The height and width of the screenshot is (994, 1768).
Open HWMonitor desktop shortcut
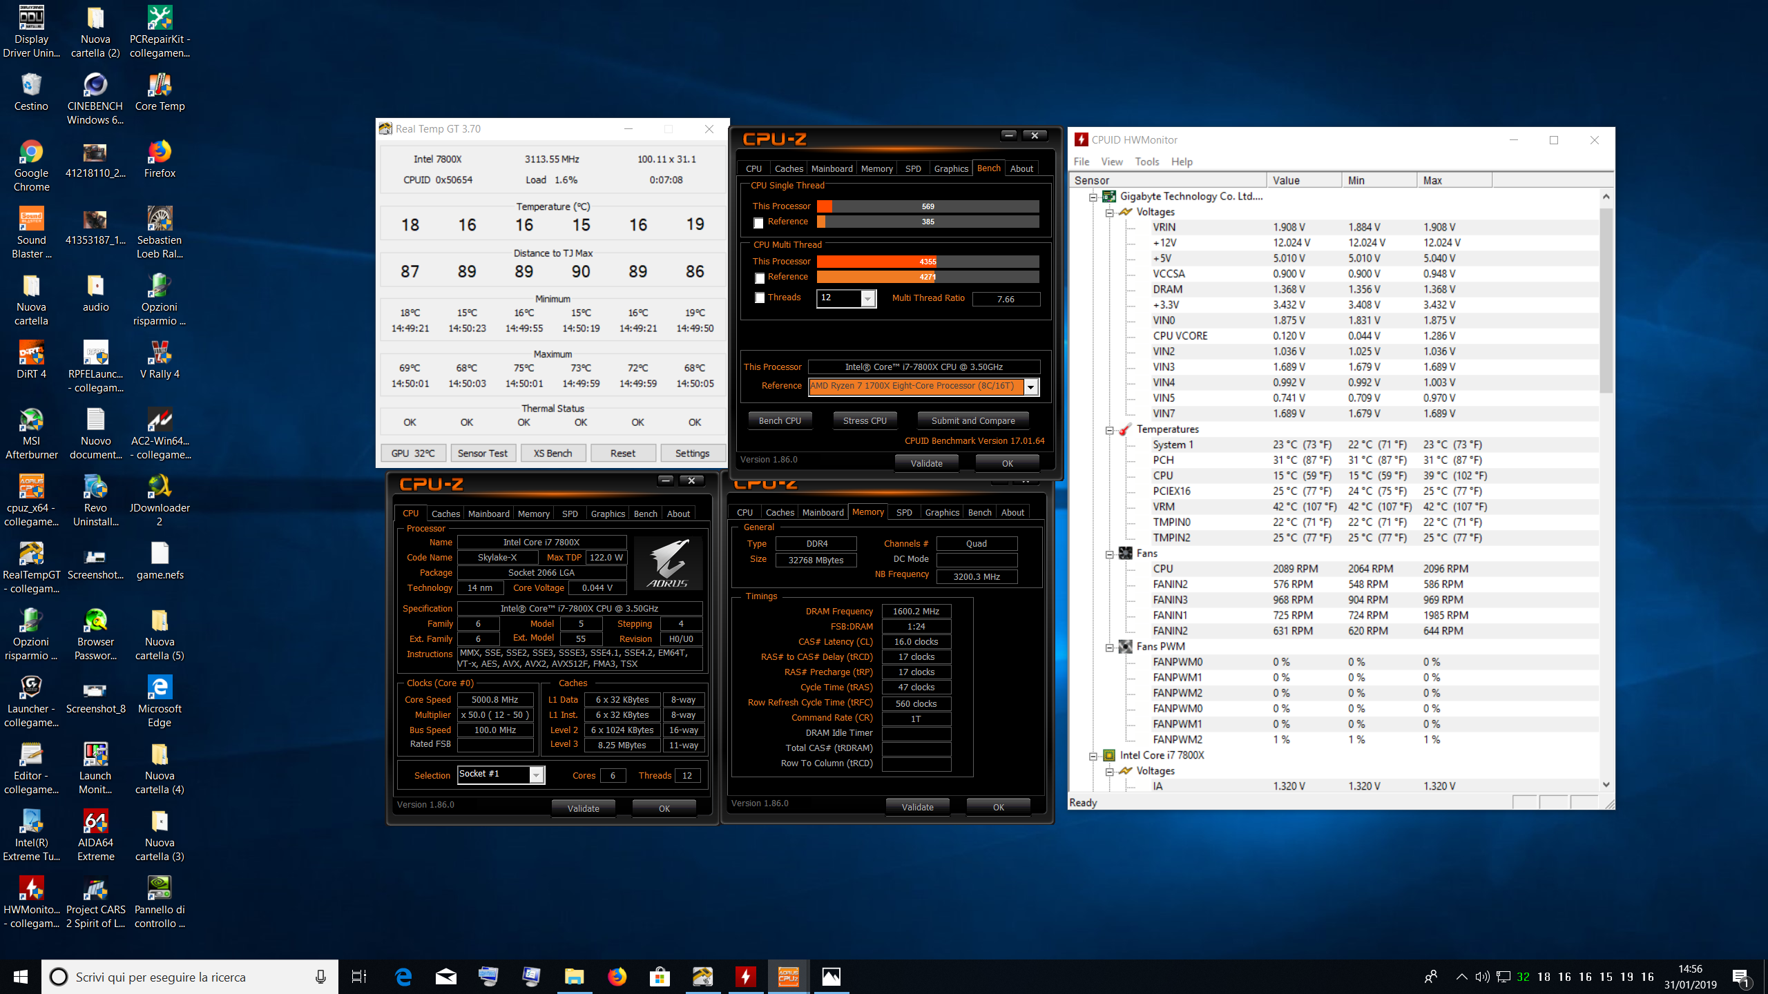point(31,903)
